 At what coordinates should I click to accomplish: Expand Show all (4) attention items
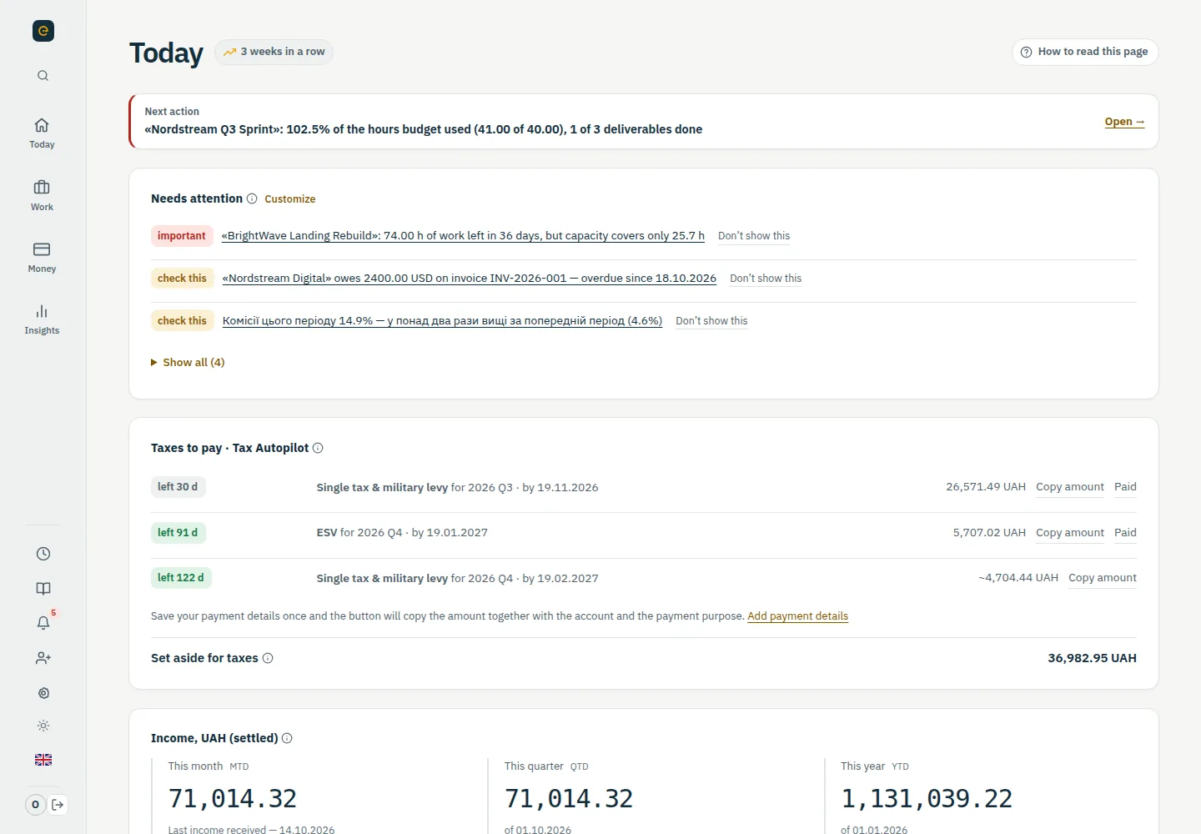click(188, 363)
